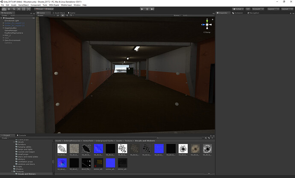The image size is (295, 178).
Task: Select RealtimeMapCamera in Hierarchy
Action: tap(14, 33)
